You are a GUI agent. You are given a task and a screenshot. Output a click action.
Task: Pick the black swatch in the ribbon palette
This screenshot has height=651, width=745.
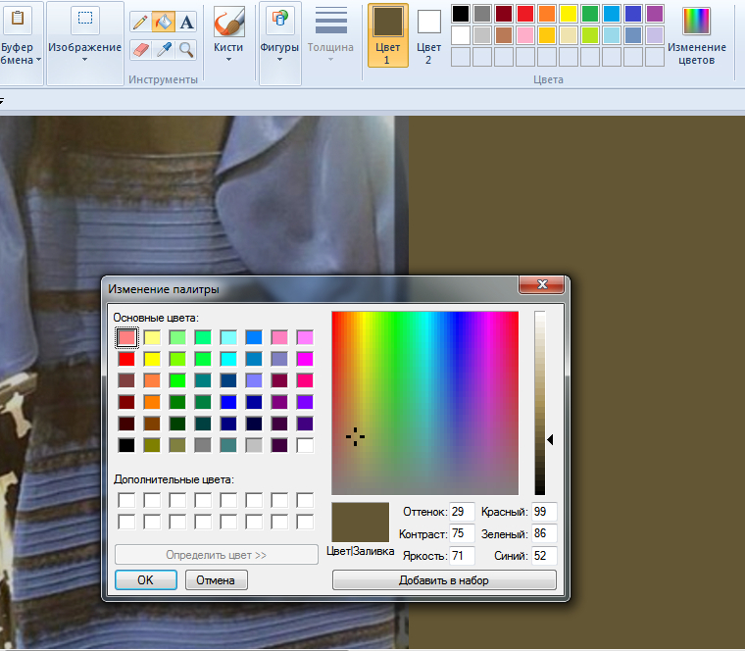(x=461, y=13)
